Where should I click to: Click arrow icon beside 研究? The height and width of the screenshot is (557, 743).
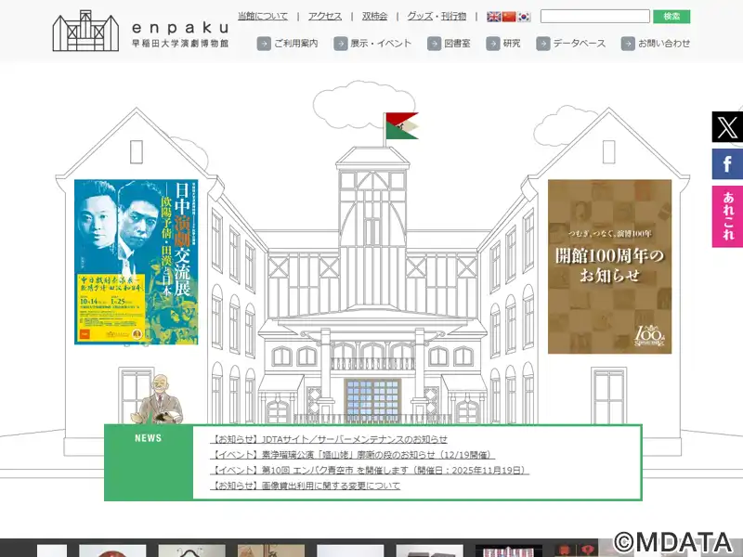point(493,44)
